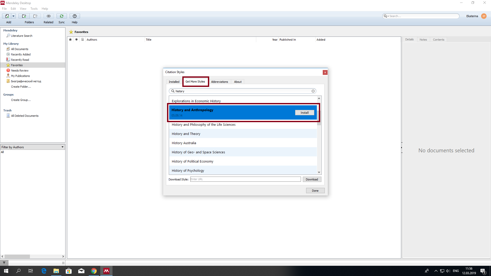This screenshot has width=491, height=276.
Task: Select All in the author filter list
Action: (x=2, y=152)
